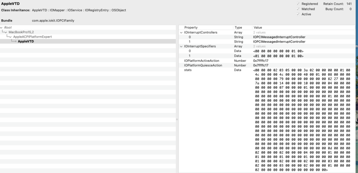Click data value <01 00 00 00 00 00 01 00>

coord(278,56)
